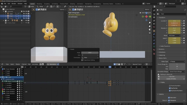Click the Calculate motion paths button
The image size is (187, 105).
tap(172, 77)
